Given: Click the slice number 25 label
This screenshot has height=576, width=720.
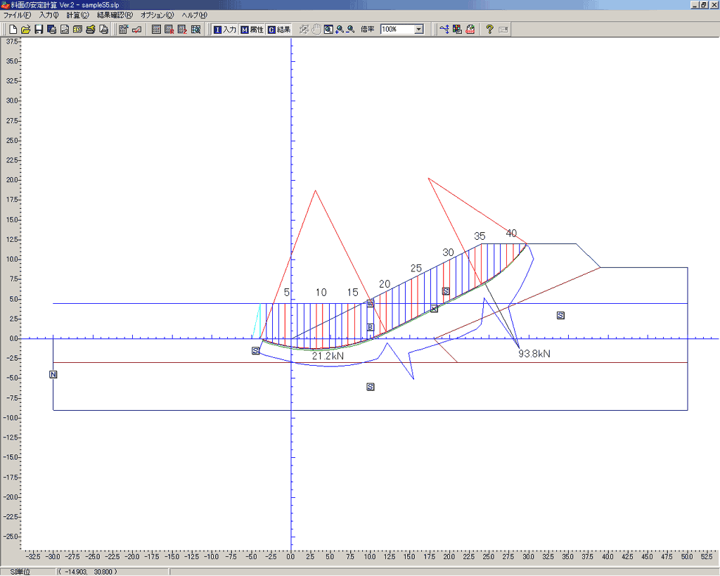Looking at the screenshot, I should 416,268.
